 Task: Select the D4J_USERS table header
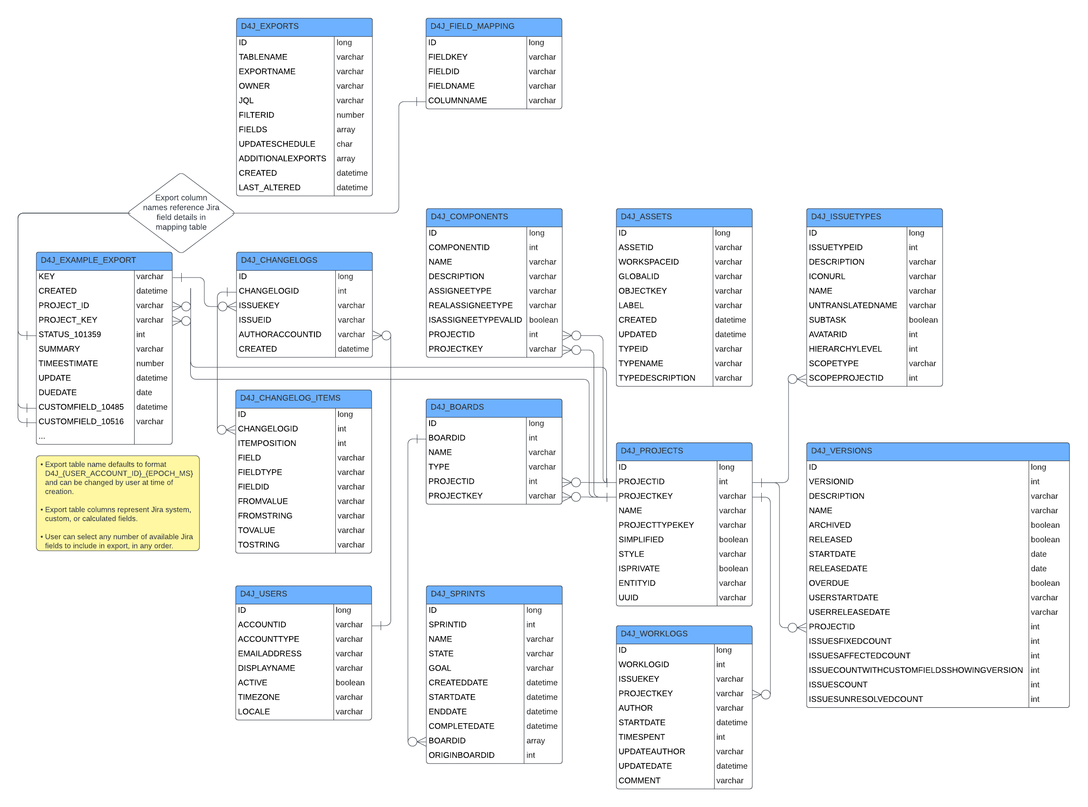pyautogui.click(x=303, y=594)
